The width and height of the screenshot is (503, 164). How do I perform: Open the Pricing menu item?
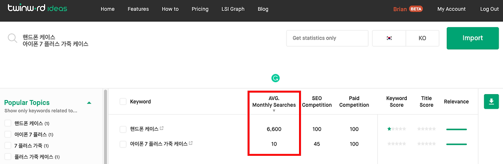[x=200, y=9]
